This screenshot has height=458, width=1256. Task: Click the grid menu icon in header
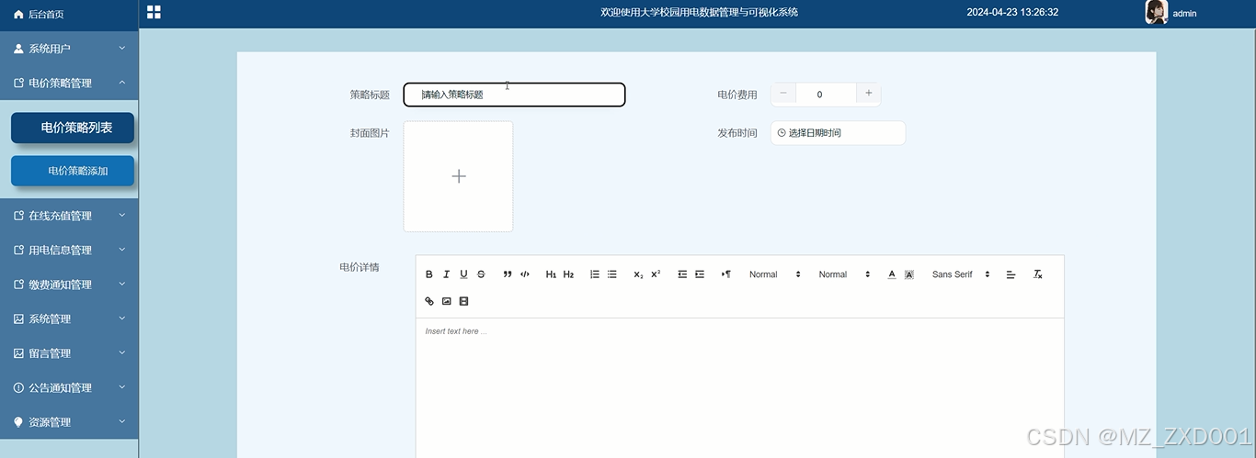154,12
